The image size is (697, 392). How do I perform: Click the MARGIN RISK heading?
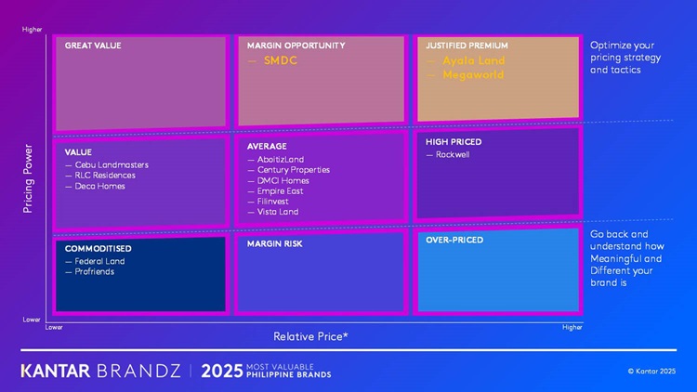(275, 244)
